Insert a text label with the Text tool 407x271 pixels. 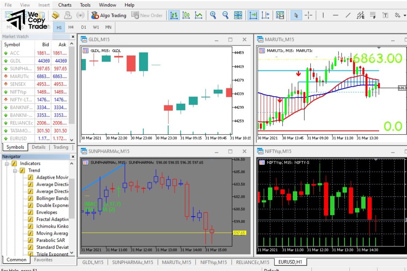[385, 15]
